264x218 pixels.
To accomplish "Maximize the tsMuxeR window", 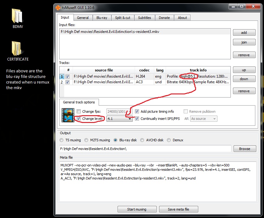I will click(242, 7).
